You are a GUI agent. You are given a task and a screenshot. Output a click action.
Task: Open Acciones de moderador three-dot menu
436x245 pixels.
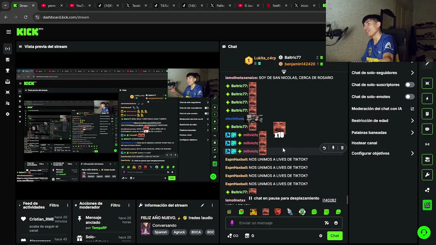click(x=129, y=205)
